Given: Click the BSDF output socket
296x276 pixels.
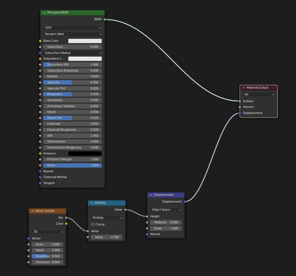Looking at the screenshot, I should pyautogui.click(x=105, y=20).
